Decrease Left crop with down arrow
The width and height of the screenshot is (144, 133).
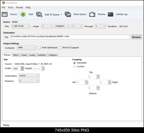pyautogui.click(x=87, y=83)
